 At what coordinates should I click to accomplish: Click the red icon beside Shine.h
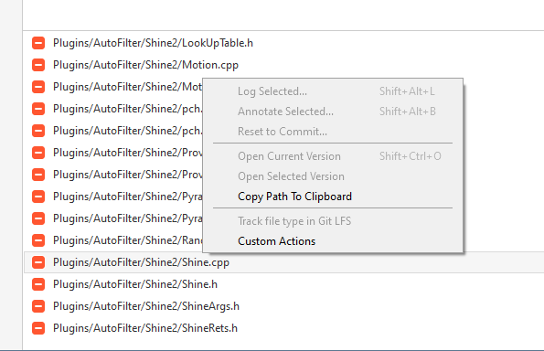(38, 284)
